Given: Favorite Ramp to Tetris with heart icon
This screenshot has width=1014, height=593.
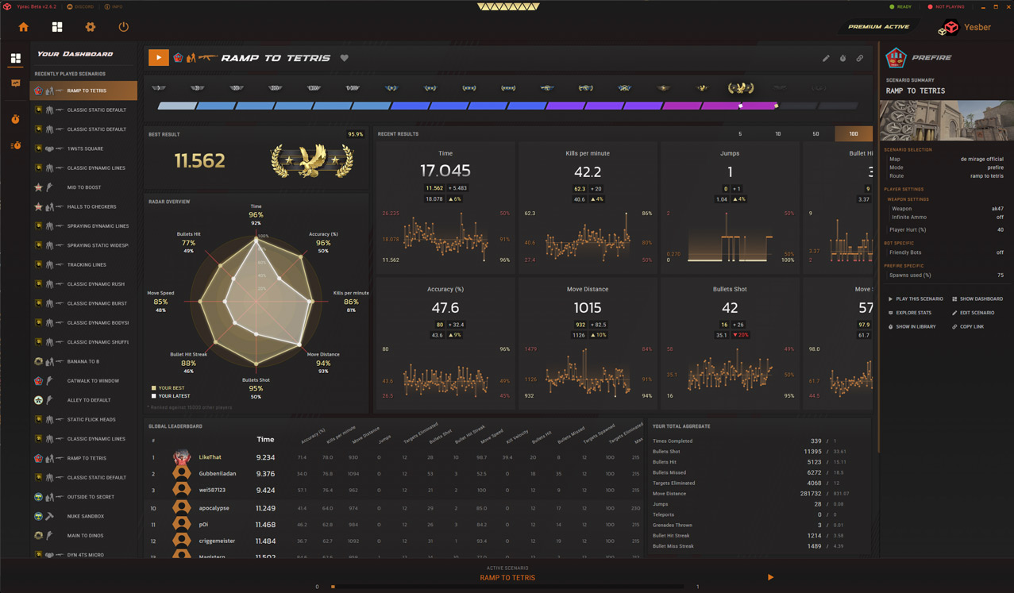Looking at the screenshot, I should click(345, 58).
